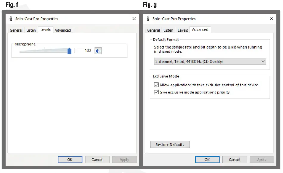Cancel the Advanced properties dialog
The width and height of the screenshot is (283, 173).
[x=234, y=160]
